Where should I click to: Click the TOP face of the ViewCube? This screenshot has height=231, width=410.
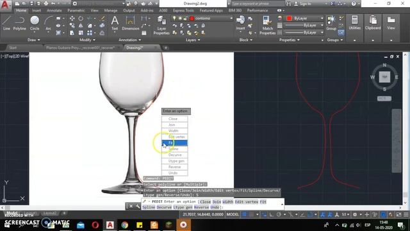tap(384, 77)
